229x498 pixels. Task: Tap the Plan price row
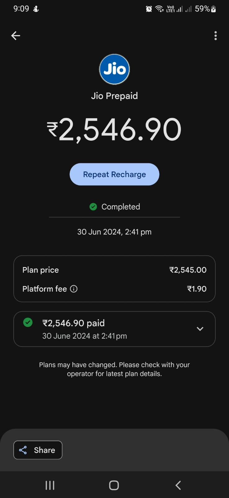point(114,270)
